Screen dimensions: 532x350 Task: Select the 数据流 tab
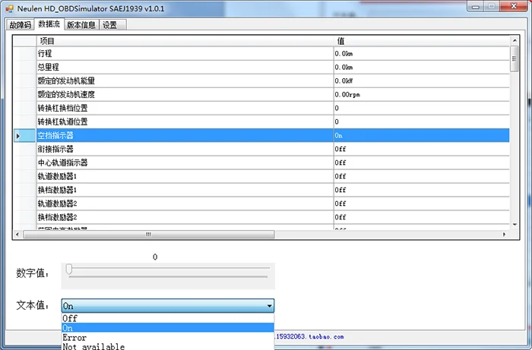(49, 24)
